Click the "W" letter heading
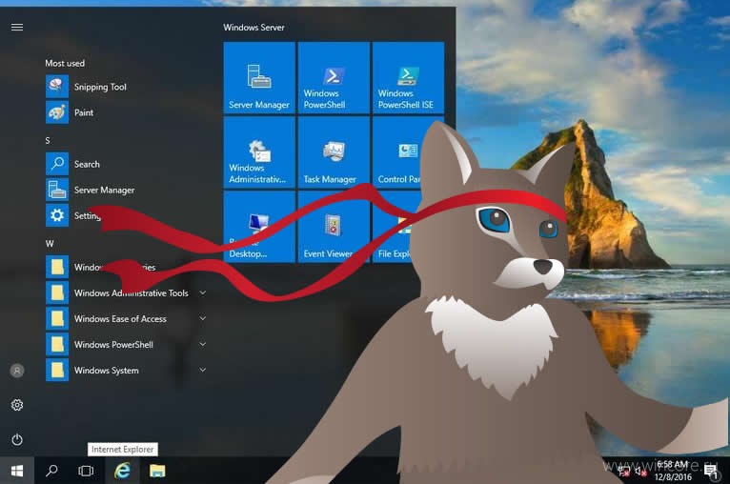 click(50, 243)
